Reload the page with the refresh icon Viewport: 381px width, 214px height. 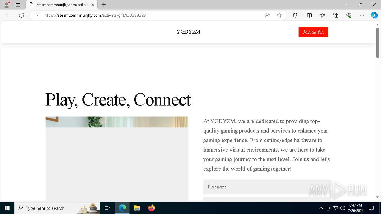(x=21, y=15)
